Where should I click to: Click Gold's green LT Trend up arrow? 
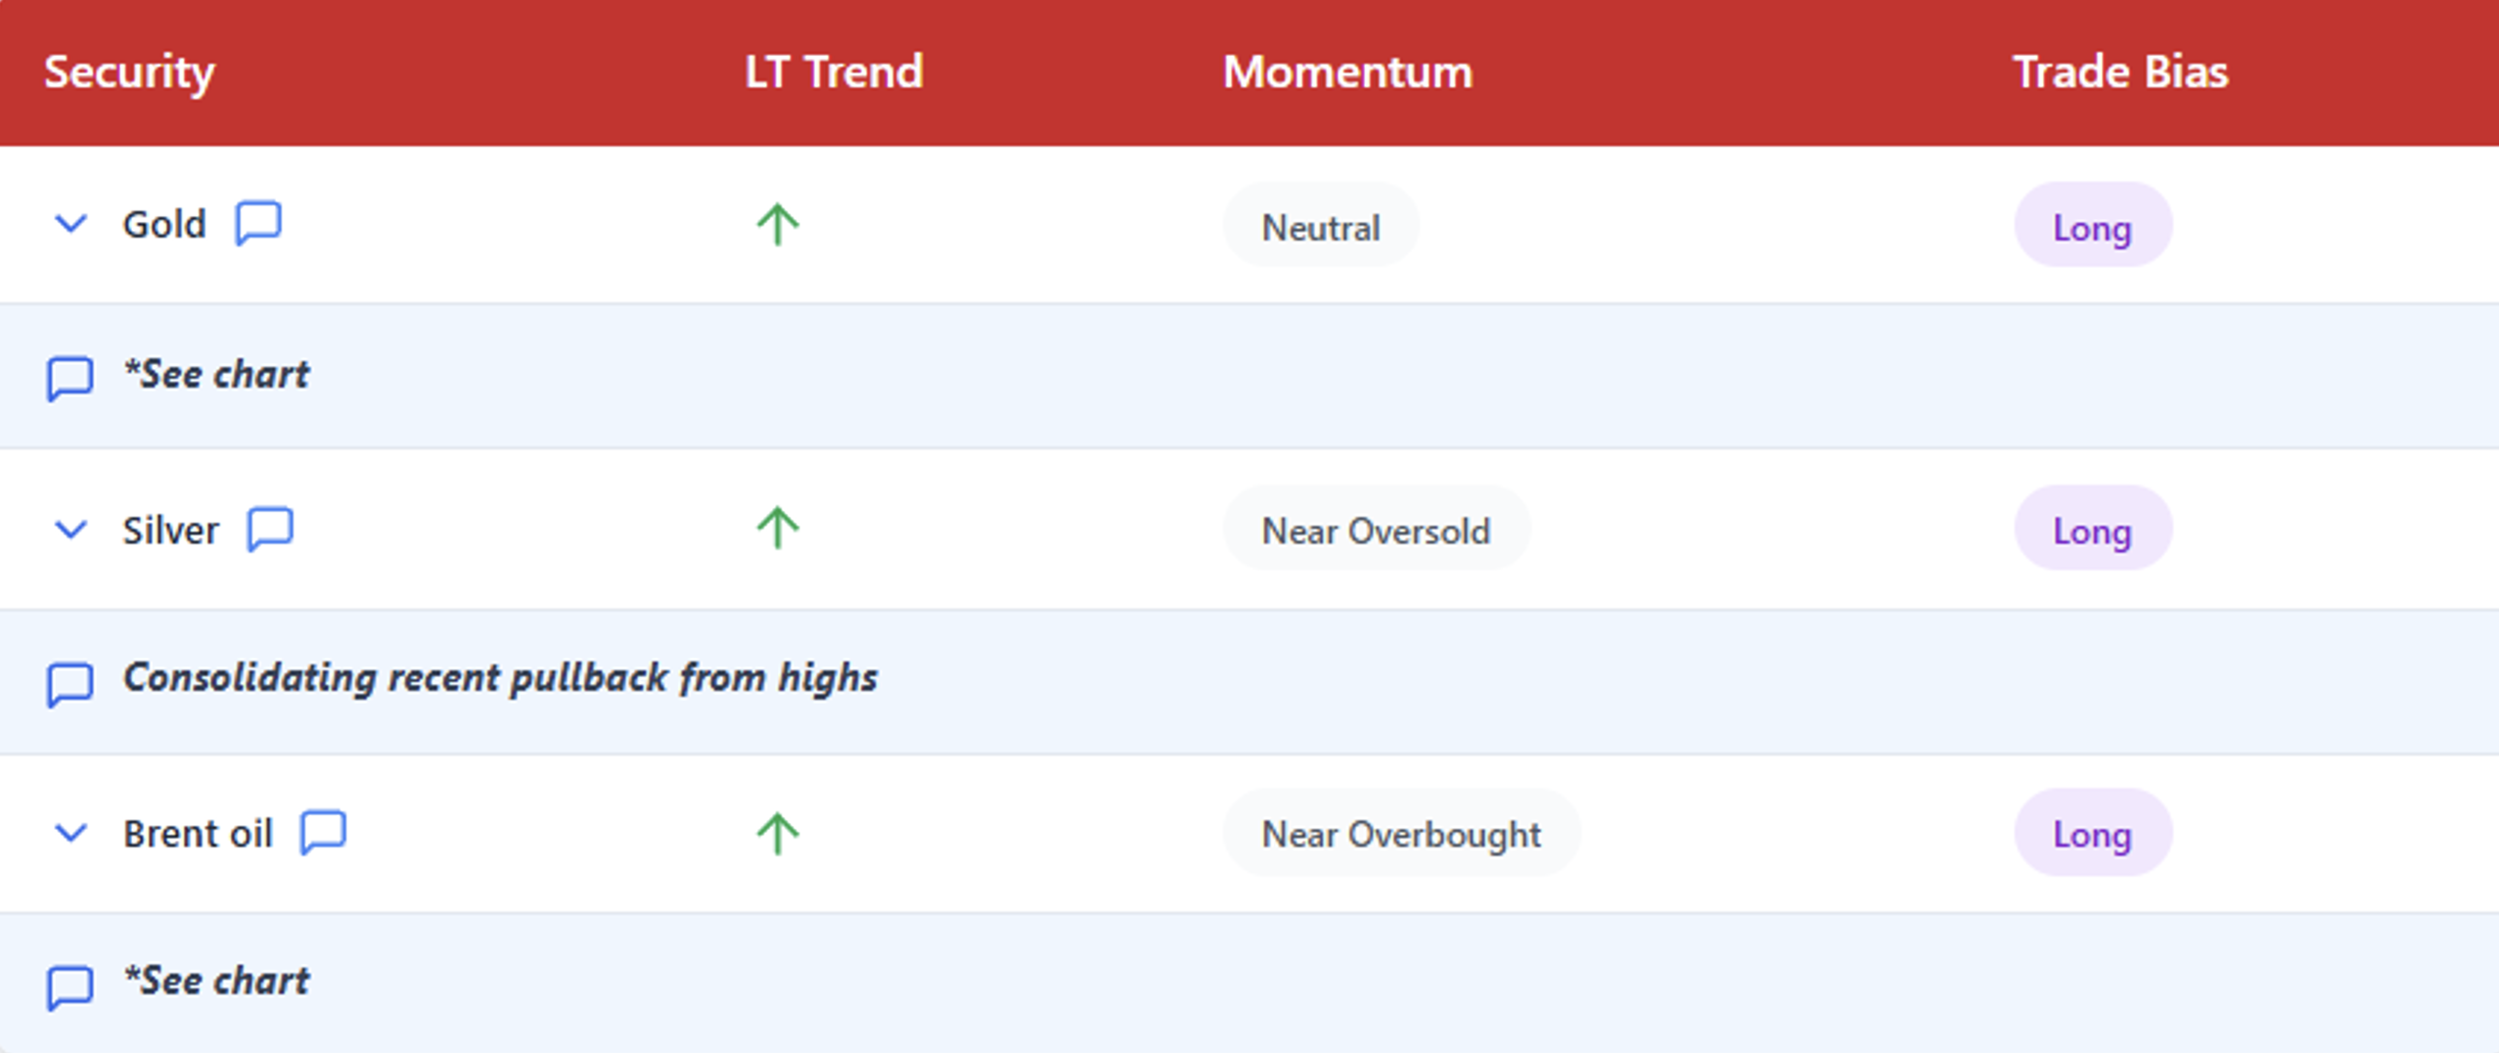coord(778,224)
